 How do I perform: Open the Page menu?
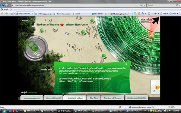point(164,14)
